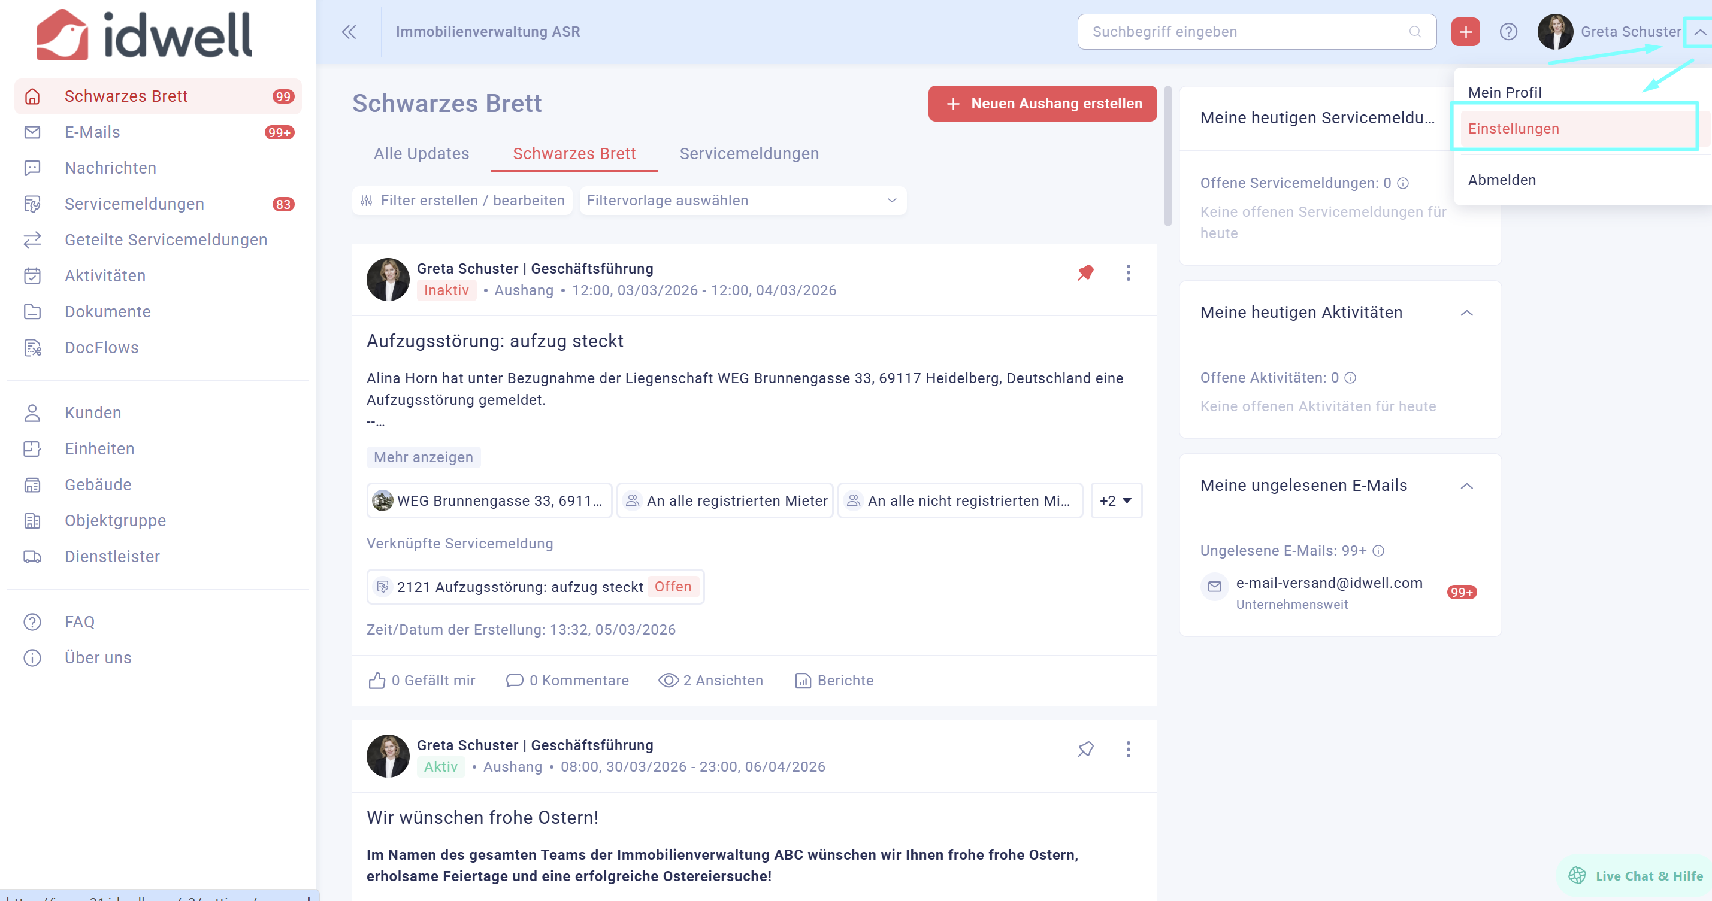Unpin the Aufzugsstörung post via red pin
This screenshot has width=1712, height=901.
point(1085,273)
